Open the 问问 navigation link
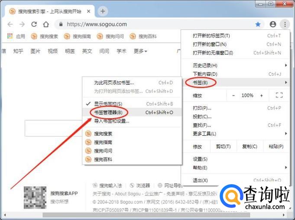The width and height of the screenshot is (295, 220). pyautogui.click(x=104, y=51)
